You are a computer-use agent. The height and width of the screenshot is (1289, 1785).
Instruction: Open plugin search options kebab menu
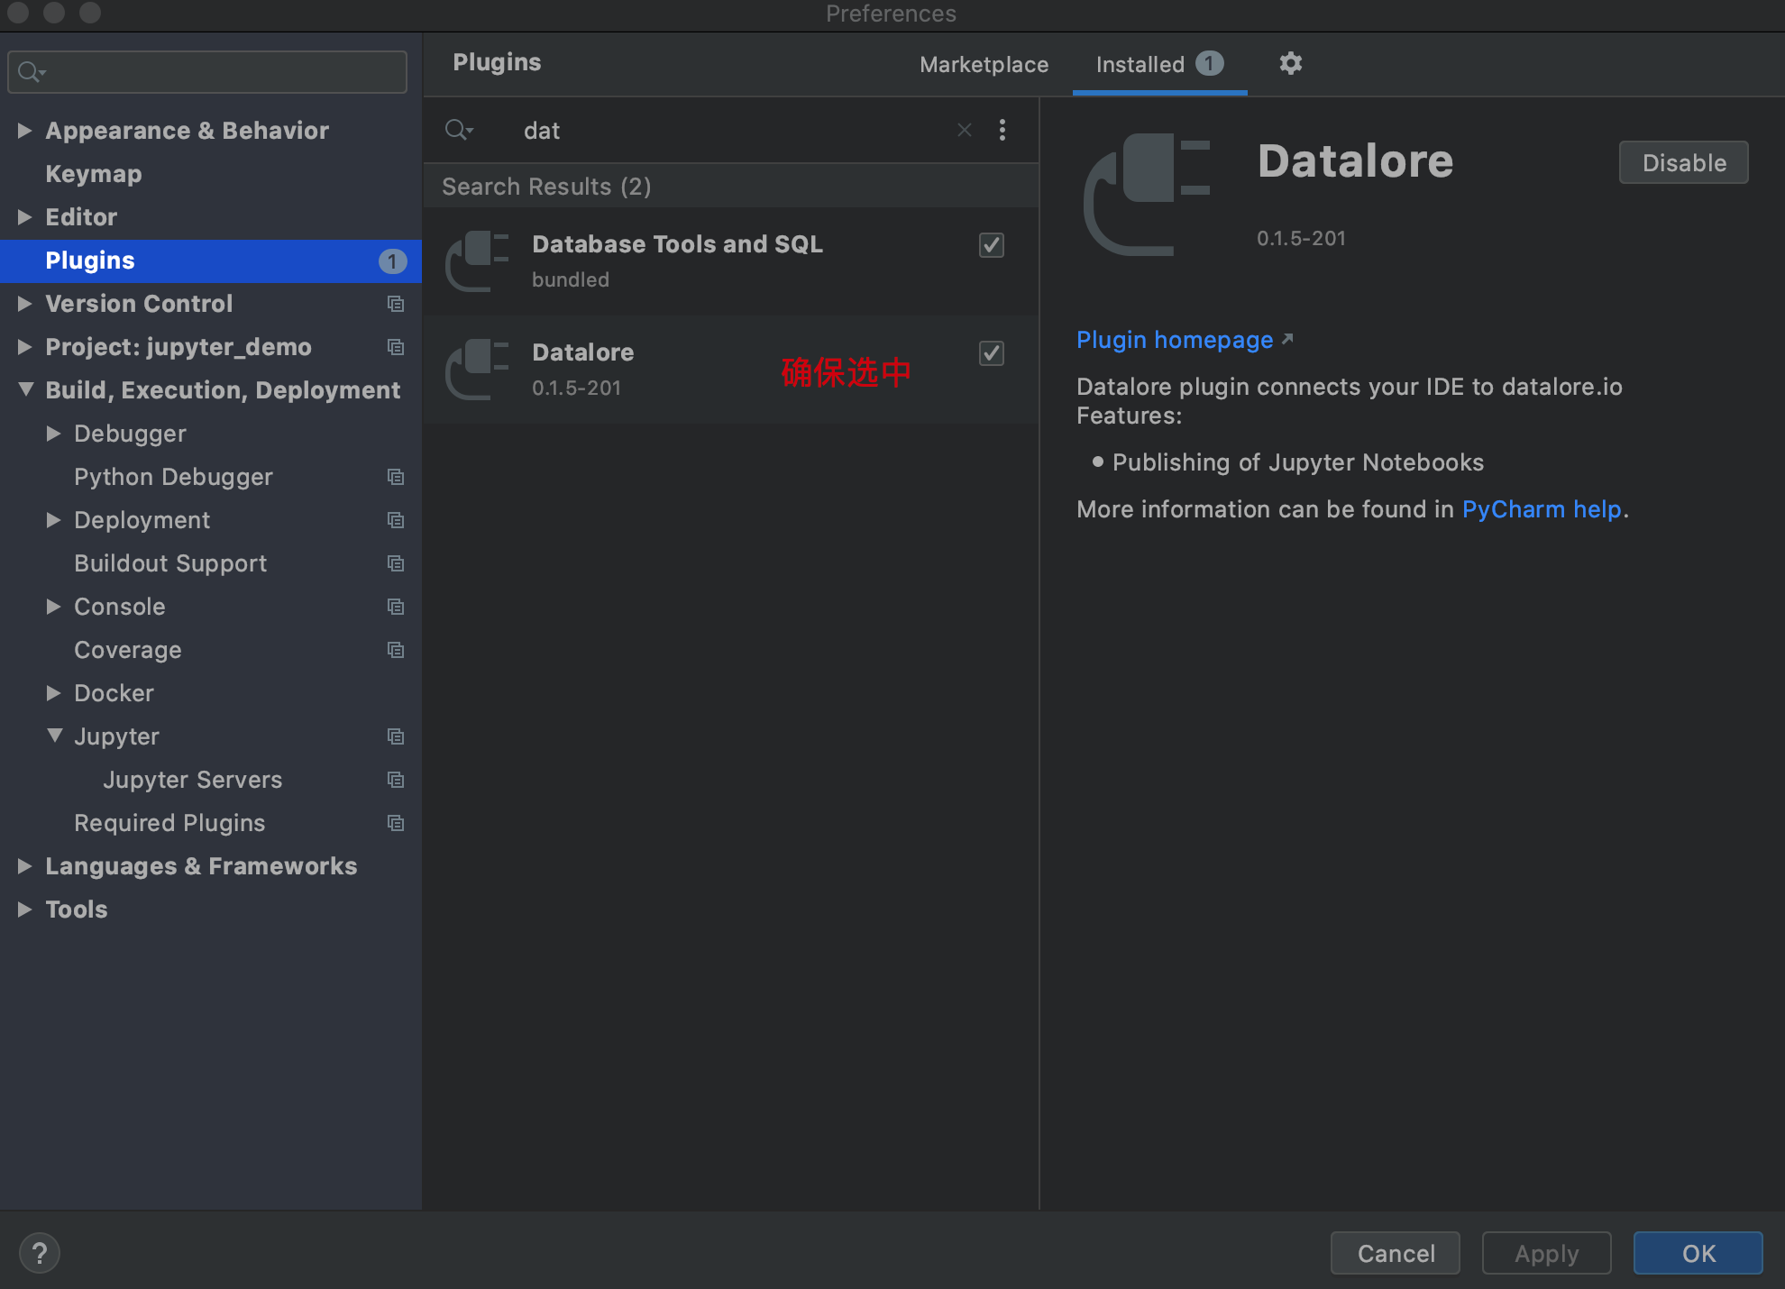click(1002, 130)
